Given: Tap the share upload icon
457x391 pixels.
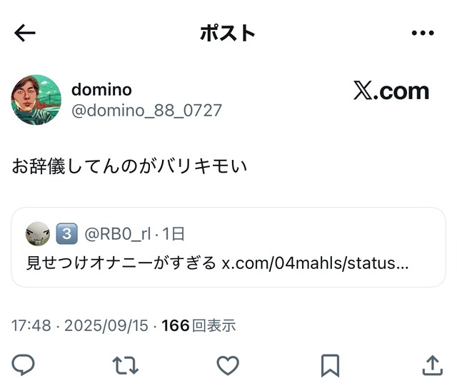Looking at the screenshot, I should [x=433, y=365].
